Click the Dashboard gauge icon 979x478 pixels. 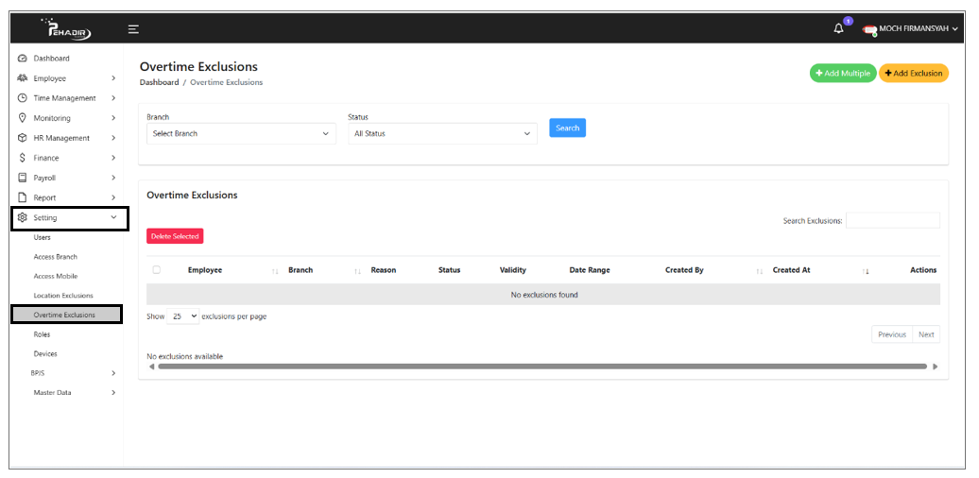[23, 59]
